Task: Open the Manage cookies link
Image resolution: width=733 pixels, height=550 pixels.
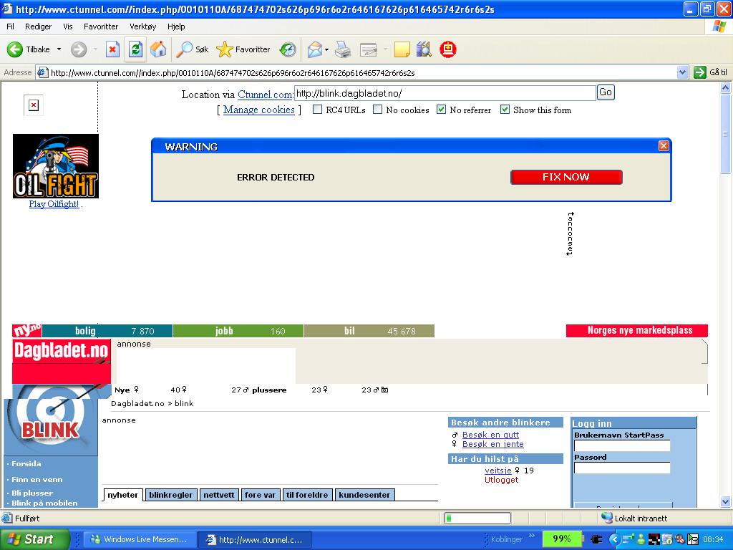Action: (259, 110)
